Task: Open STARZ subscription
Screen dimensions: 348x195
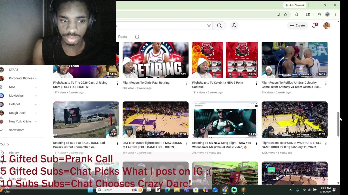Action: pos(14,70)
